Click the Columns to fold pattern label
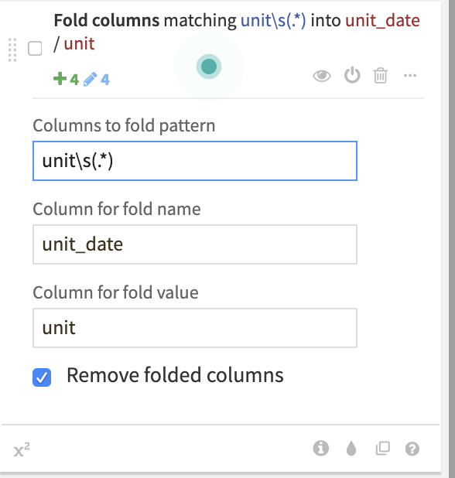 124,125
